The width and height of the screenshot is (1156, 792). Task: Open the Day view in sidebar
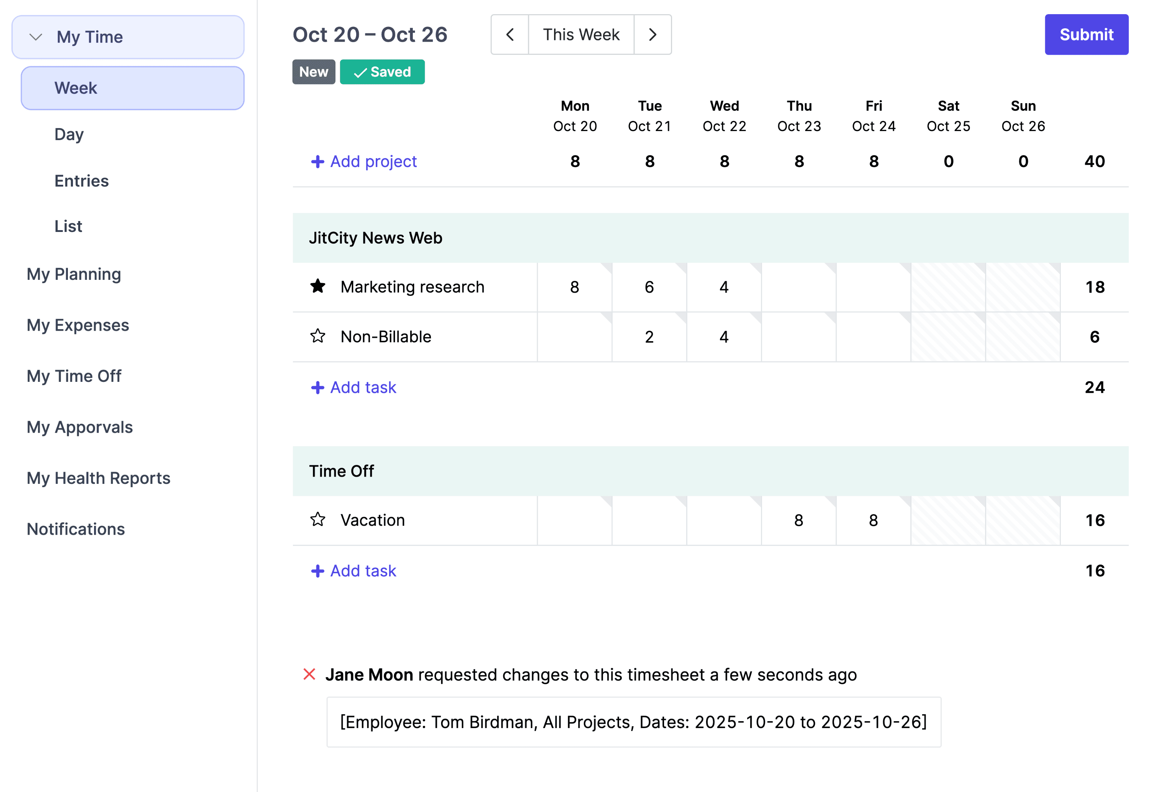69,134
